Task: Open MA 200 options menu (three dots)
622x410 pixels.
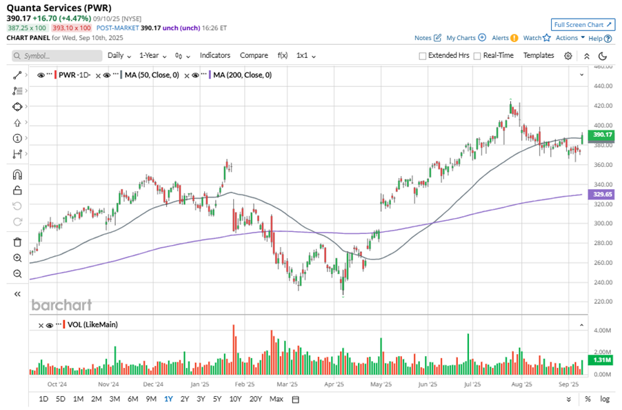Action: (x=204, y=75)
